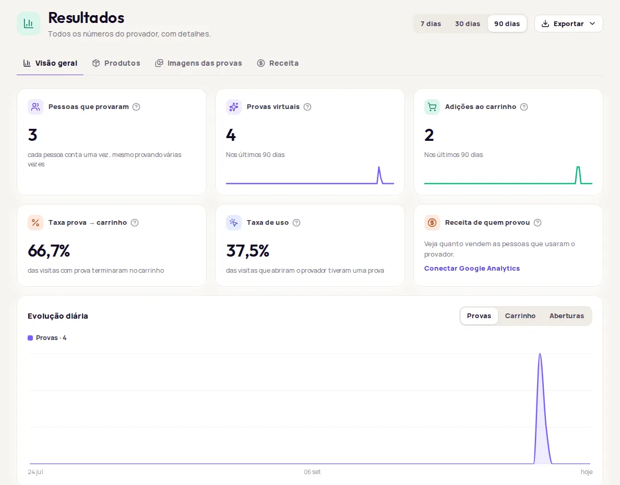
Task: Click the Adições ao carrinho sparkline chart
Action: click(508, 175)
